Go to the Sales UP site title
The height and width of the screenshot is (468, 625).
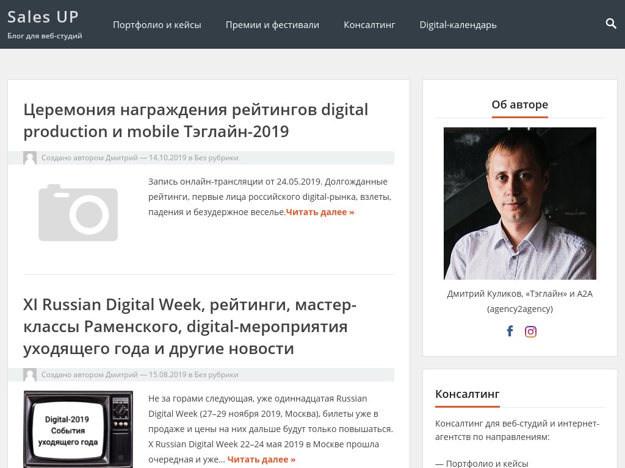pyautogui.click(x=43, y=16)
